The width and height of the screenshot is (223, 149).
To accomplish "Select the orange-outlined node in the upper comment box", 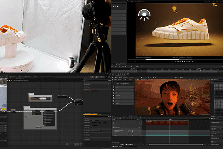I will 35,98.
